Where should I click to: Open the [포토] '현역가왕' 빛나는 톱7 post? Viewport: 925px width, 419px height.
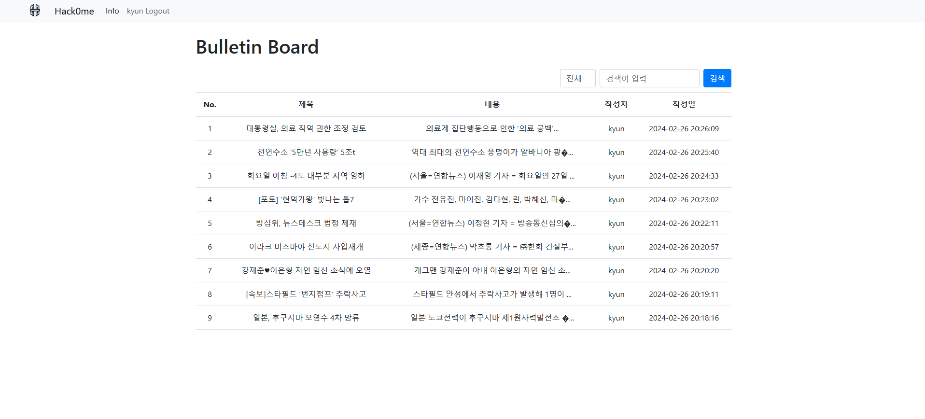(x=306, y=199)
